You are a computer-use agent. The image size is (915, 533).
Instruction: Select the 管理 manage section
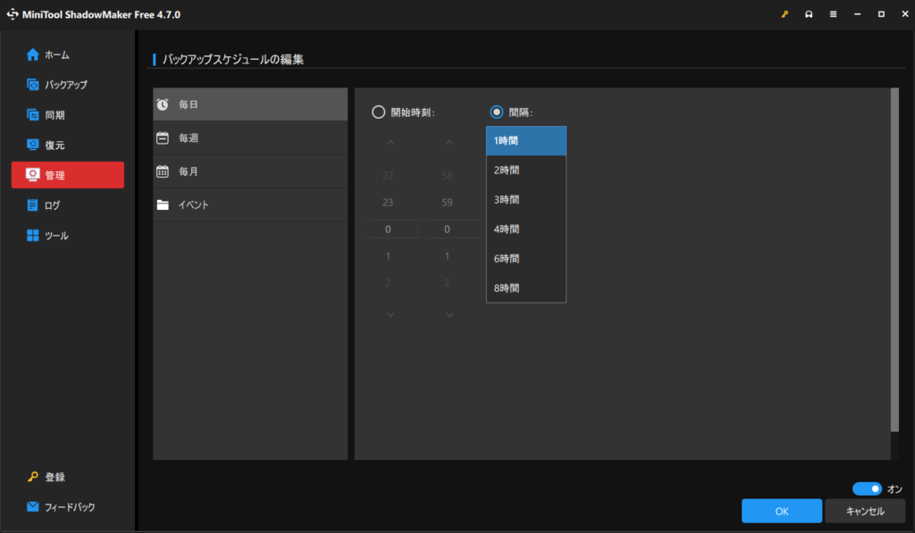point(68,175)
